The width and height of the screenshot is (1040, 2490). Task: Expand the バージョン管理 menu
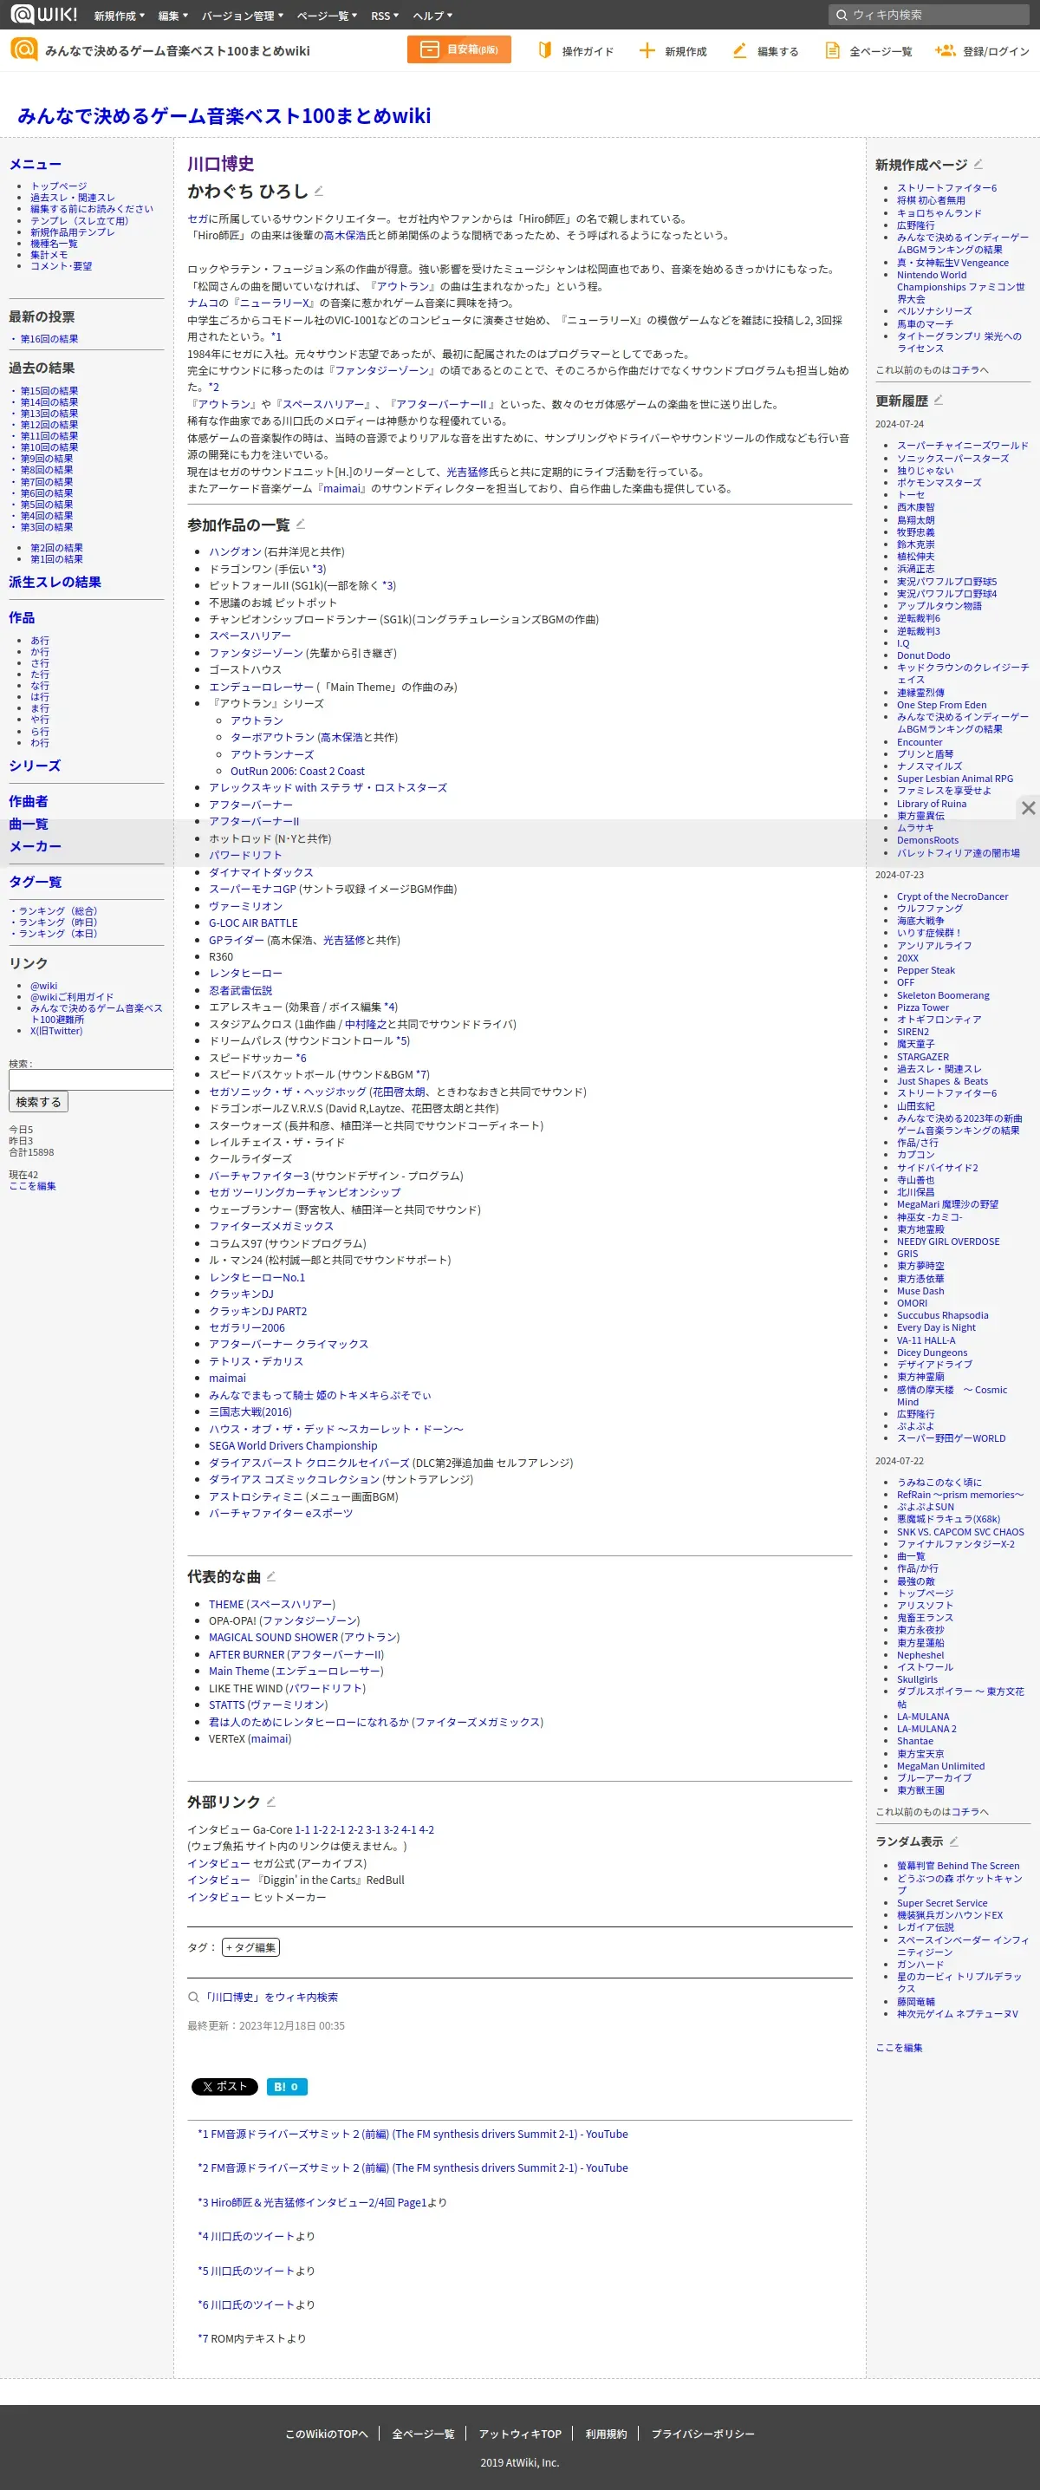coord(243,16)
